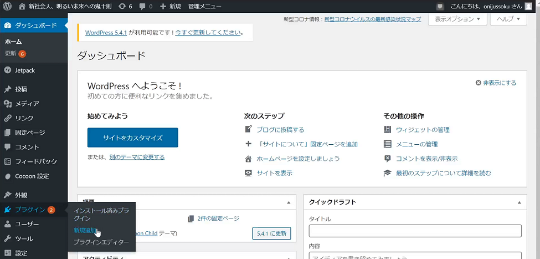The height and width of the screenshot is (259, 540).
Task: Click edit icon beside ブログに投稿する
Action: pos(248,129)
